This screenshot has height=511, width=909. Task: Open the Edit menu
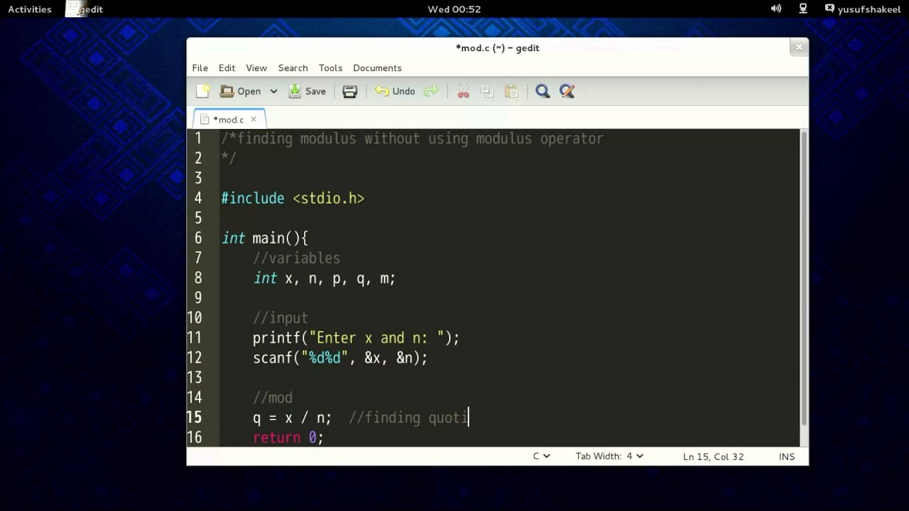[227, 67]
